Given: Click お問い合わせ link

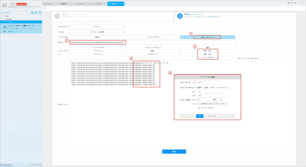Looking at the screenshot, I should click(x=8, y=165).
